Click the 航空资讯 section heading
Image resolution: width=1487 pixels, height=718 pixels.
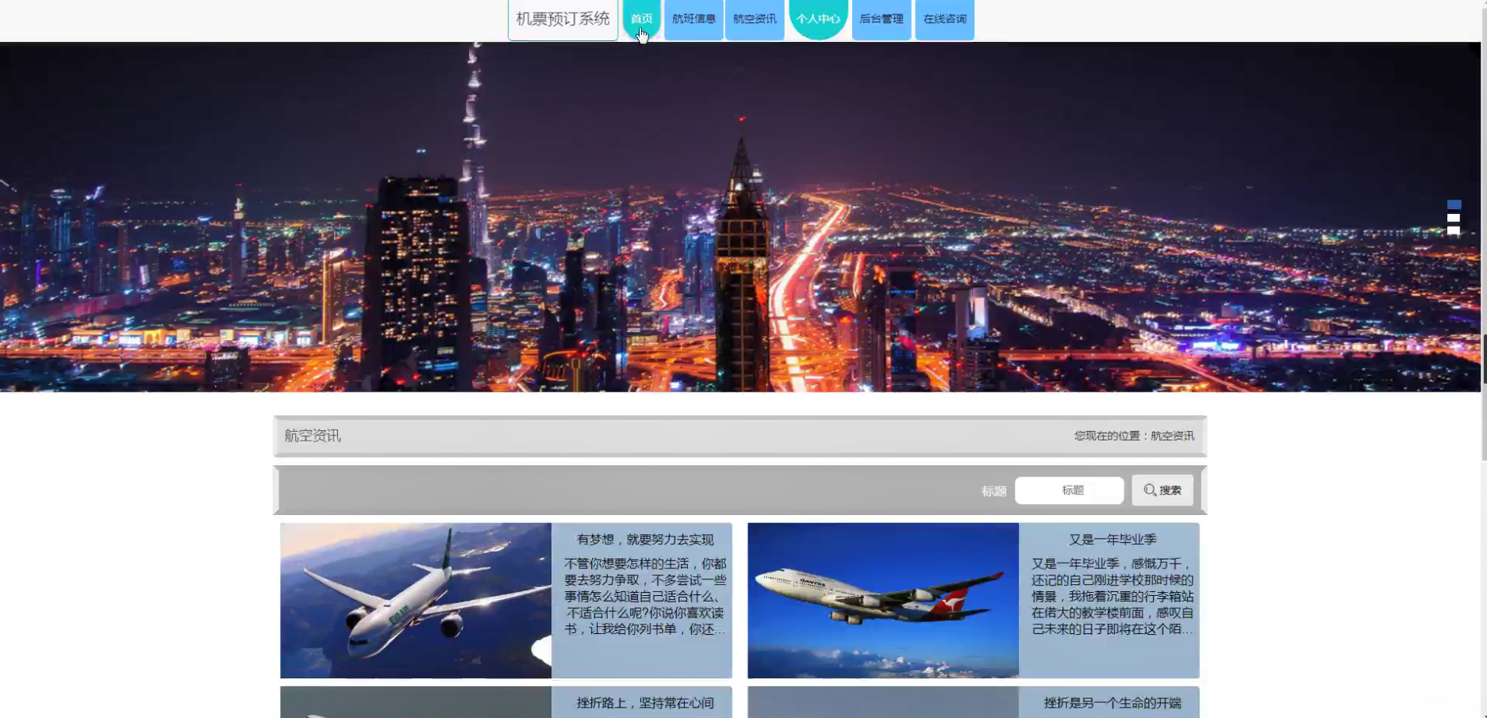click(313, 436)
